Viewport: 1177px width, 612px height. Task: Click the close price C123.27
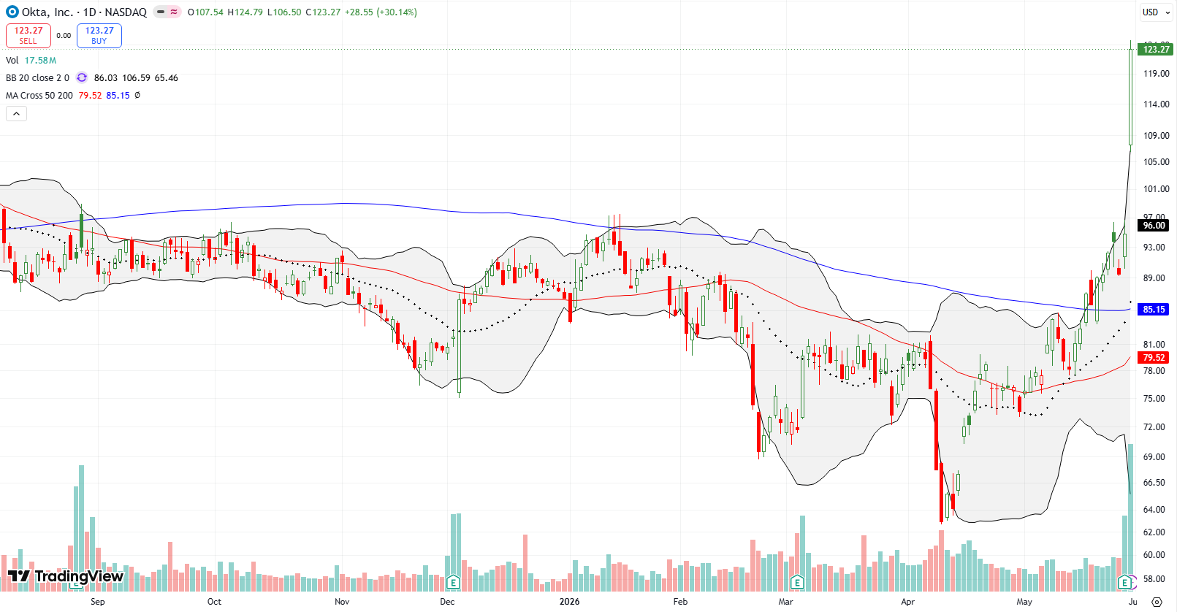(323, 12)
